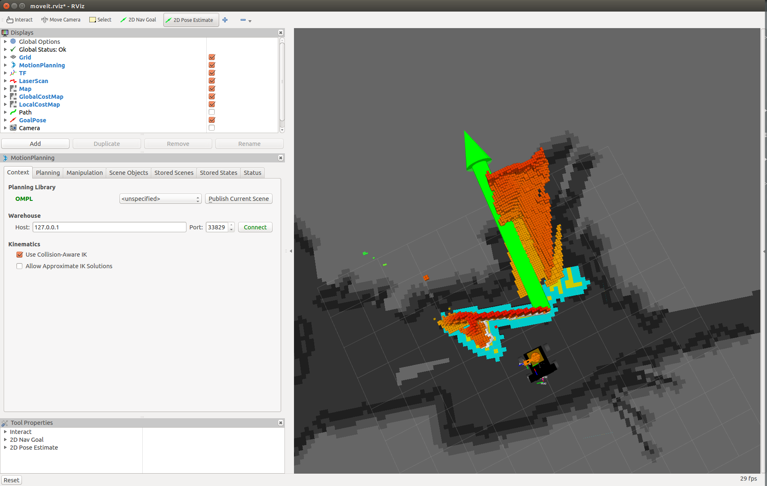Viewport: 767px width, 486px height.
Task: Switch to the Planning tab
Action: pos(48,173)
